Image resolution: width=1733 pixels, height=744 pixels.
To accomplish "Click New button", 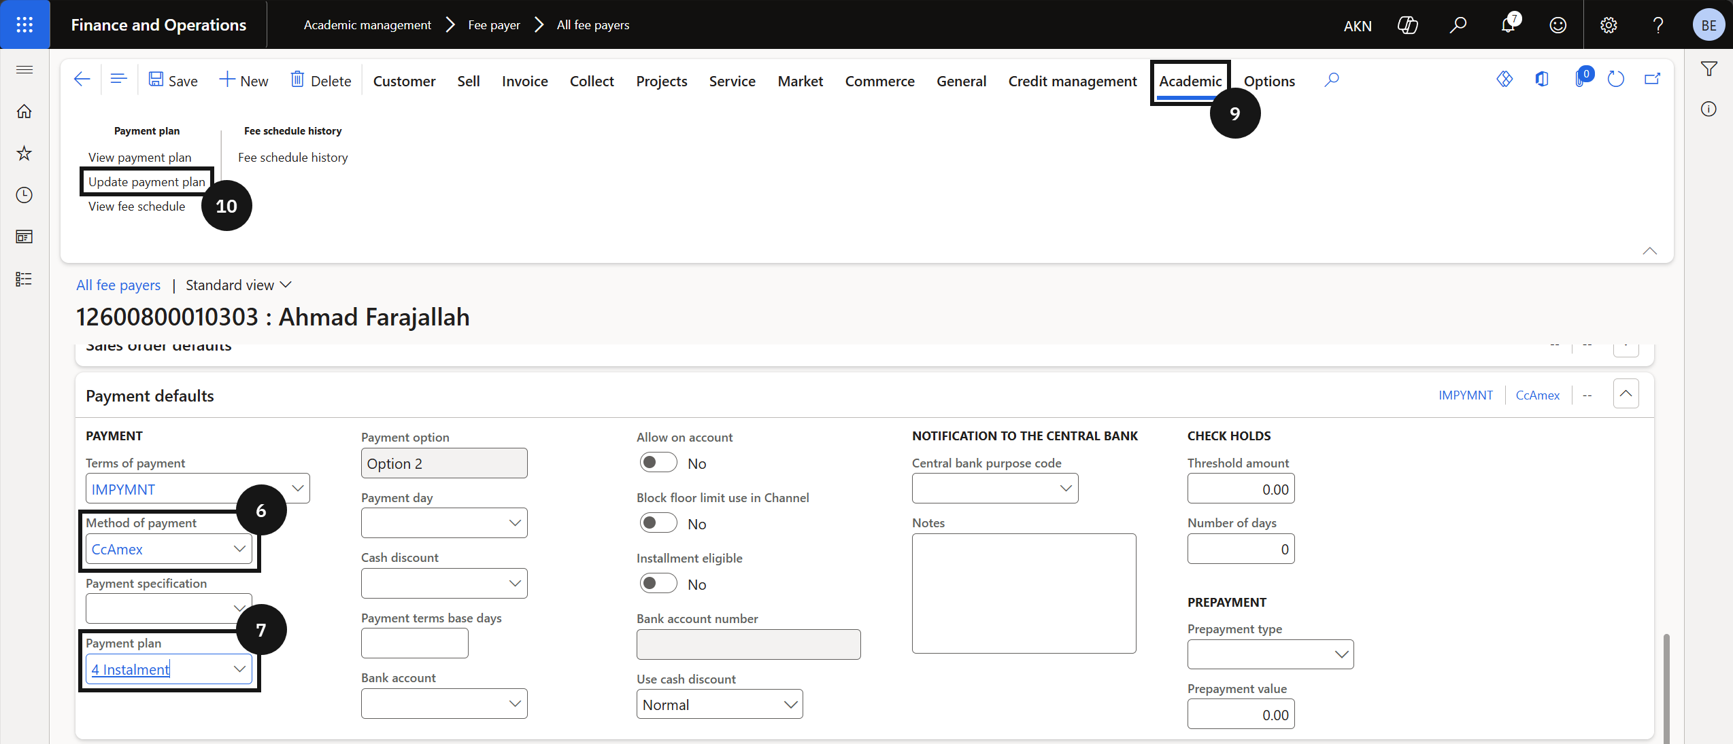I will pyautogui.click(x=243, y=80).
